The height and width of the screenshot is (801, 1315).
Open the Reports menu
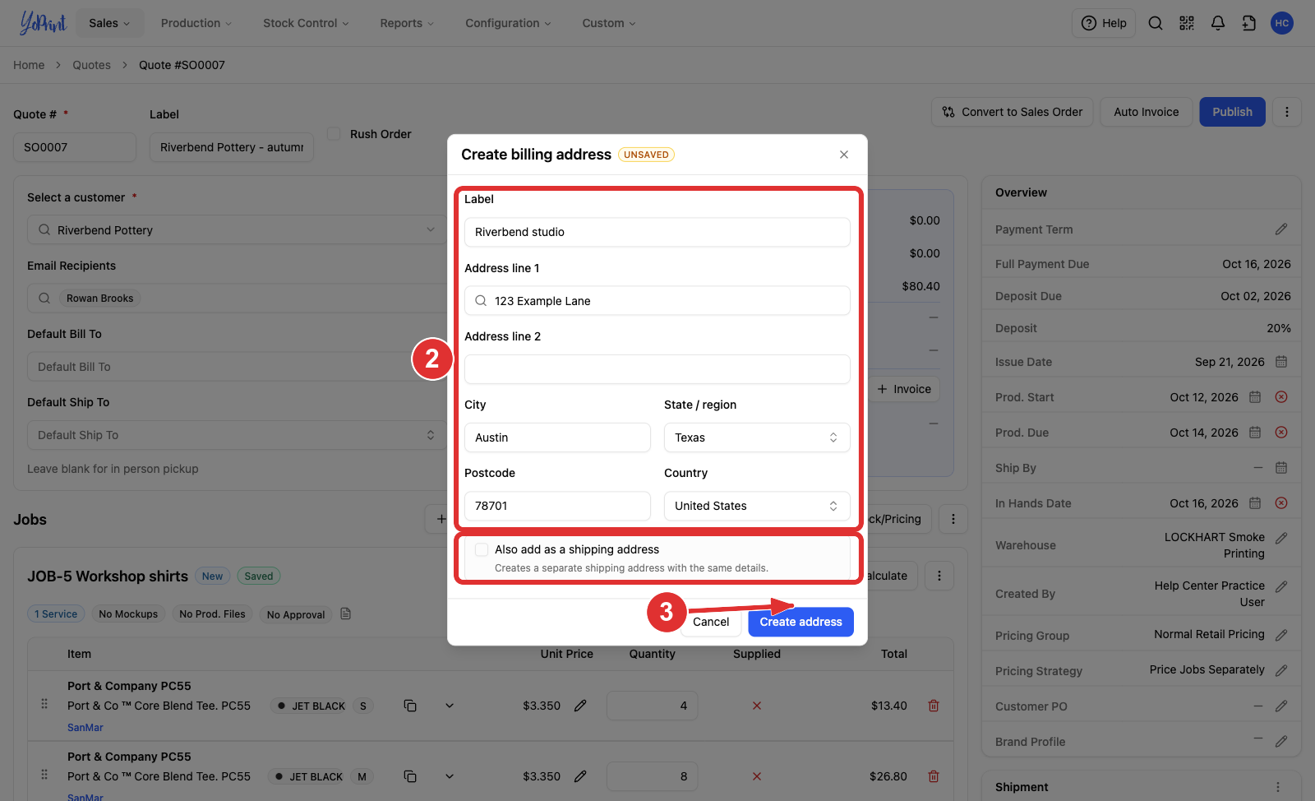pyautogui.click(x=407, y=23)
